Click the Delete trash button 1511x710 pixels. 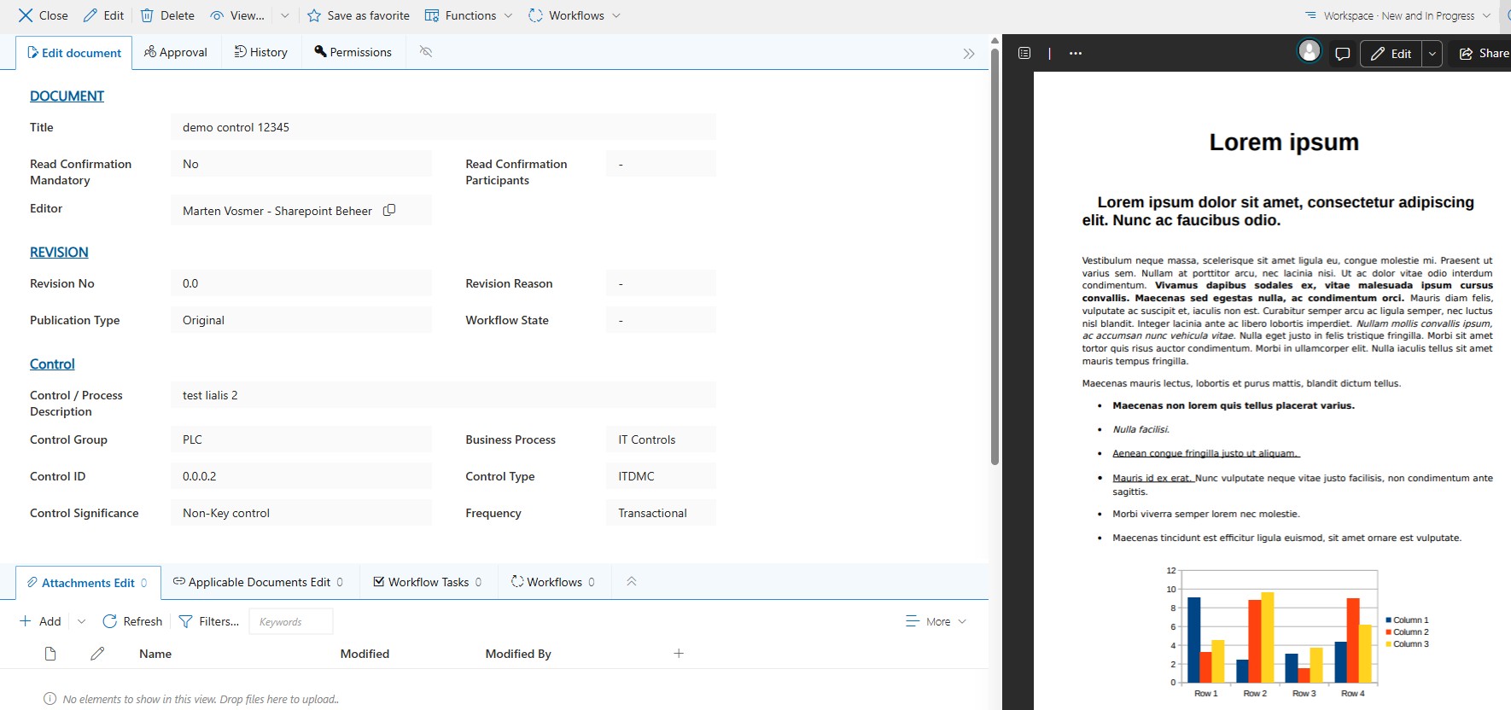(x=167, y=15)
